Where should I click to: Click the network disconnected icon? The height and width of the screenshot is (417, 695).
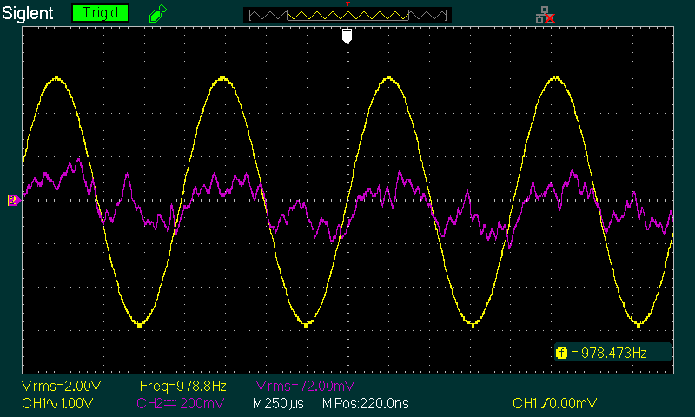coord(545,15)
